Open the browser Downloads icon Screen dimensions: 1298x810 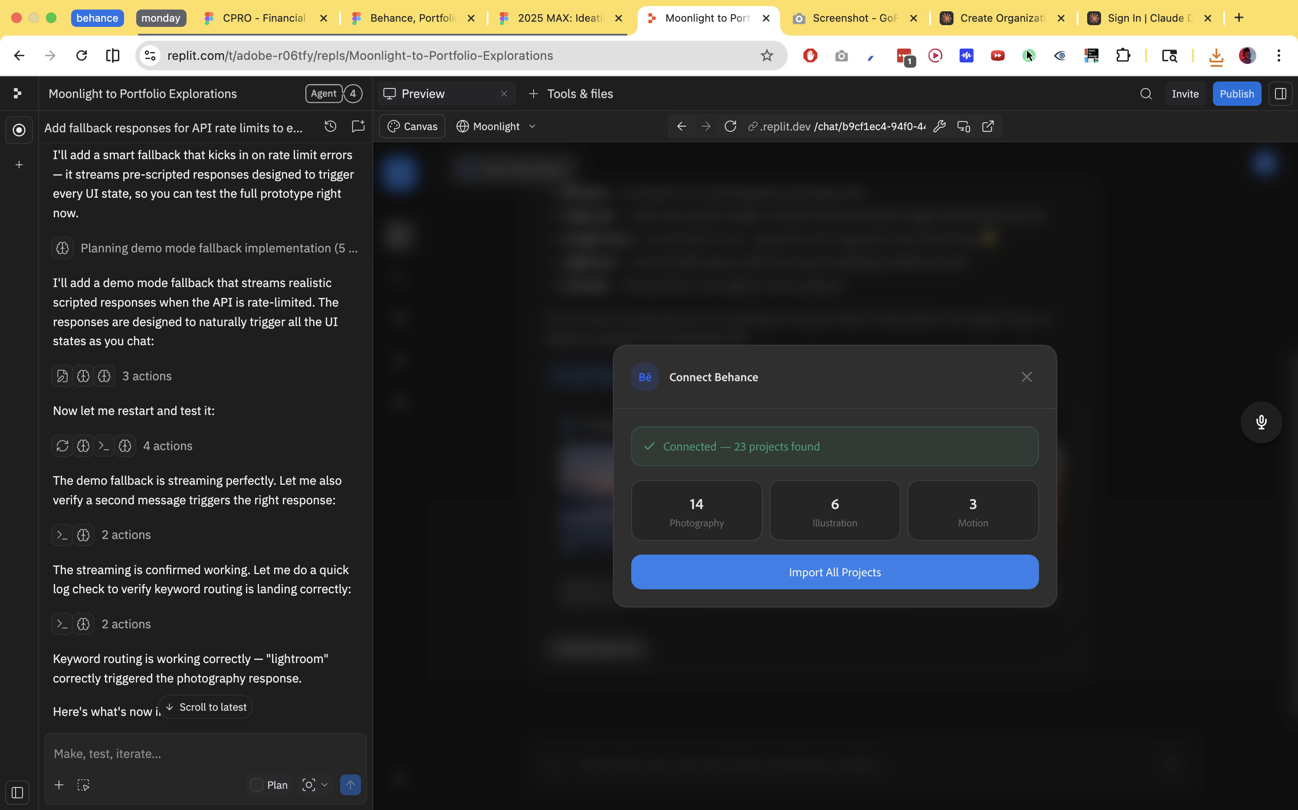(1216, 56)
